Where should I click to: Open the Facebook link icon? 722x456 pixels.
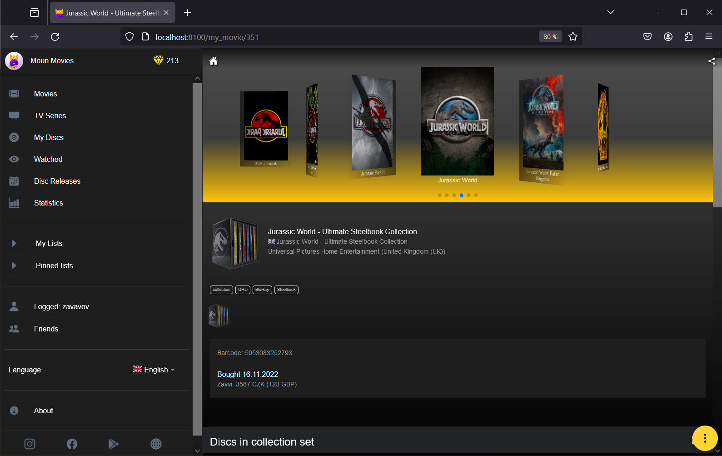(72, 444)
